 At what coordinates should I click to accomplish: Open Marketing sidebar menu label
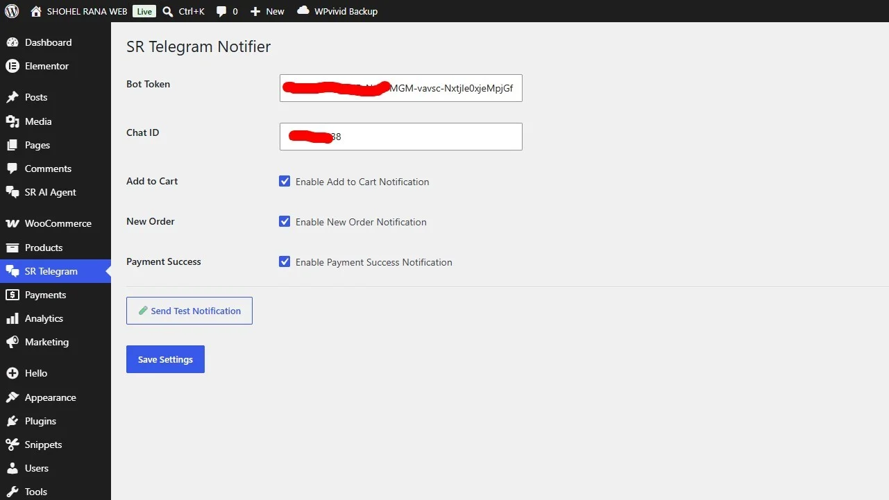46,342
